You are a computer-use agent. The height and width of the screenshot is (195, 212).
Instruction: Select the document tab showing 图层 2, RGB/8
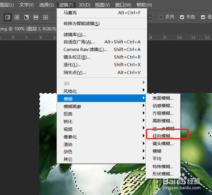[28, 29]
